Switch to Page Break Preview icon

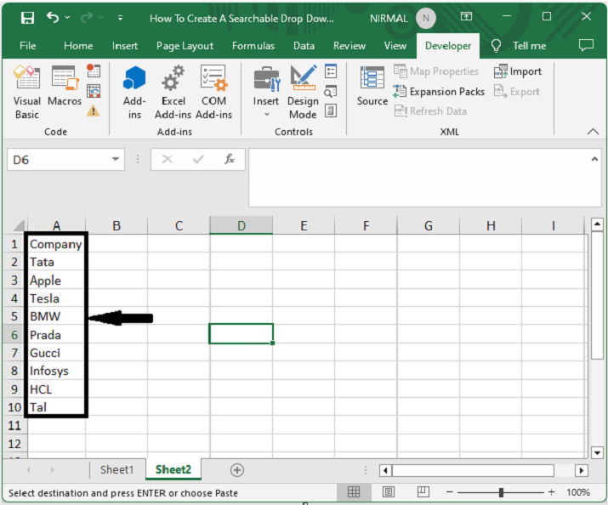tap(423, 492)
